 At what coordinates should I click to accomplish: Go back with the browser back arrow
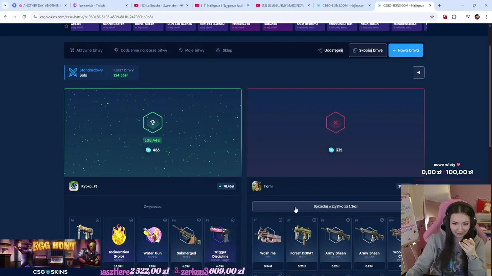(5, 17)
